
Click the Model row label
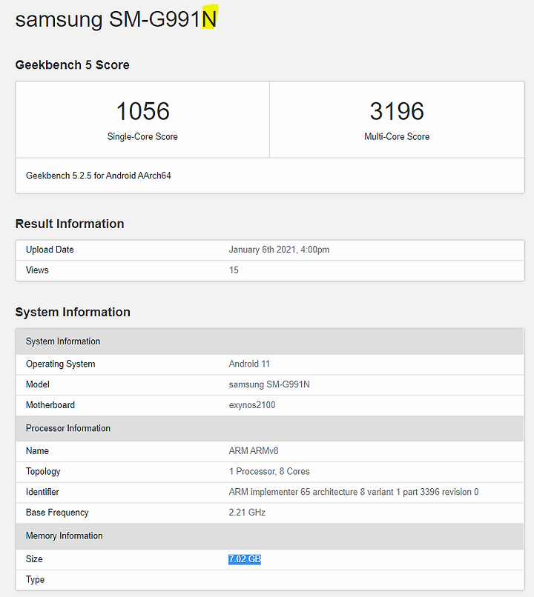click(x=38, y=384)
